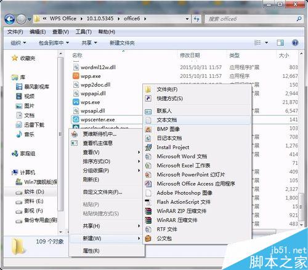The image size is (308, 270).
Task: Click the WinRAR ZIP 压缩文件 icon
Action: click(148, 211)
